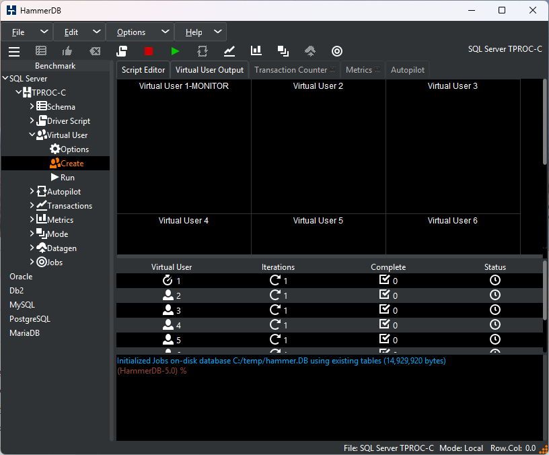Expand the Autopilot tree node
The height and width of the screenshot is (455, 549).
32,191
